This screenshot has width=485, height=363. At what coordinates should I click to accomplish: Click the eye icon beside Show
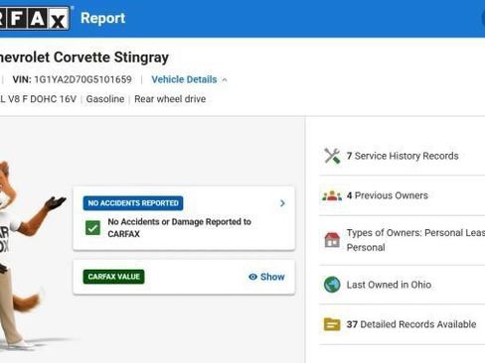[252, 277]
